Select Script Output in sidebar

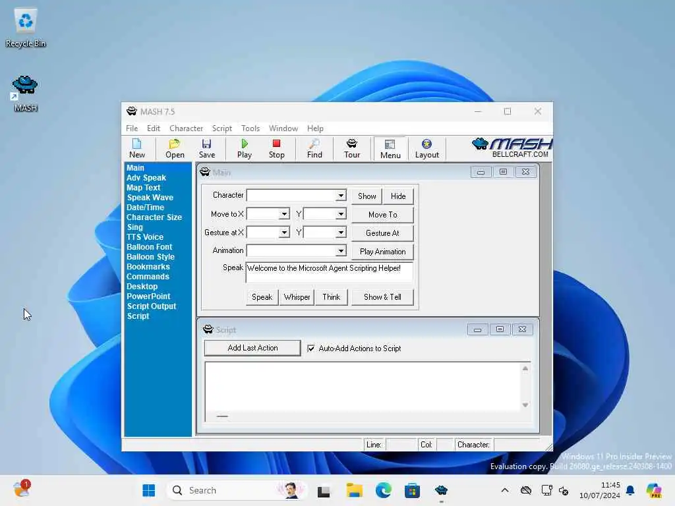pyautogui.click(x=151, y=306)
